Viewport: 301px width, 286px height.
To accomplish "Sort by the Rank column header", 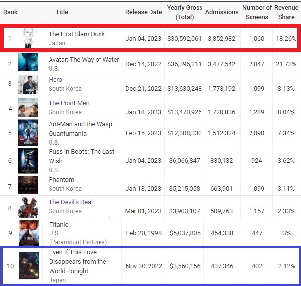I will click(x=11, y=12).
